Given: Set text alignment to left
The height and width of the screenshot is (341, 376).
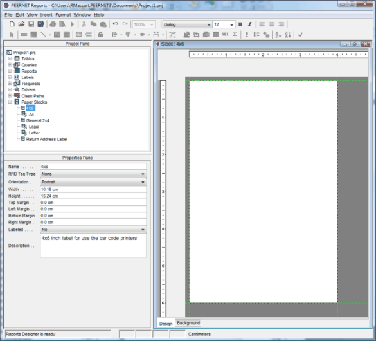Looking at the screenshot, I should (x=262, y=24).
